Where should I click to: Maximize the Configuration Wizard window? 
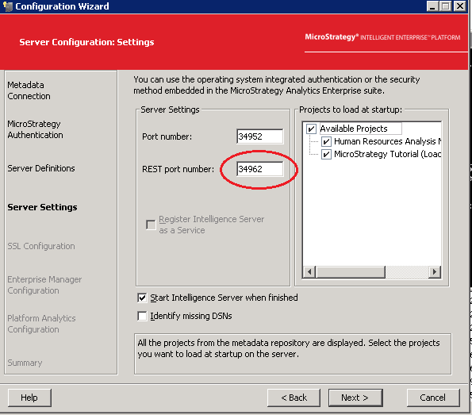coord(446,6)
